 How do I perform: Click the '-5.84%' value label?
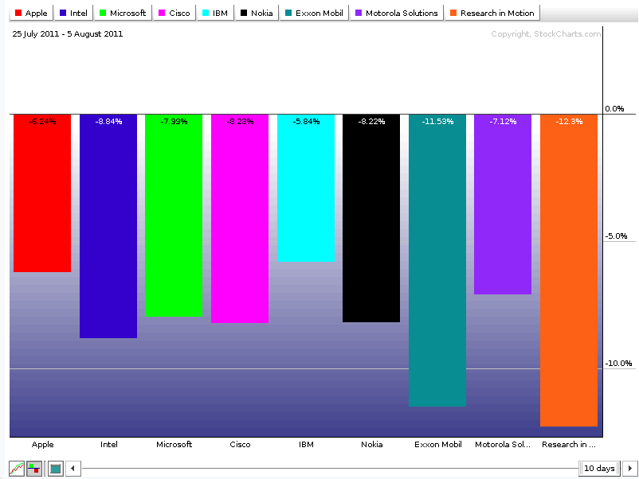[306, 121]
